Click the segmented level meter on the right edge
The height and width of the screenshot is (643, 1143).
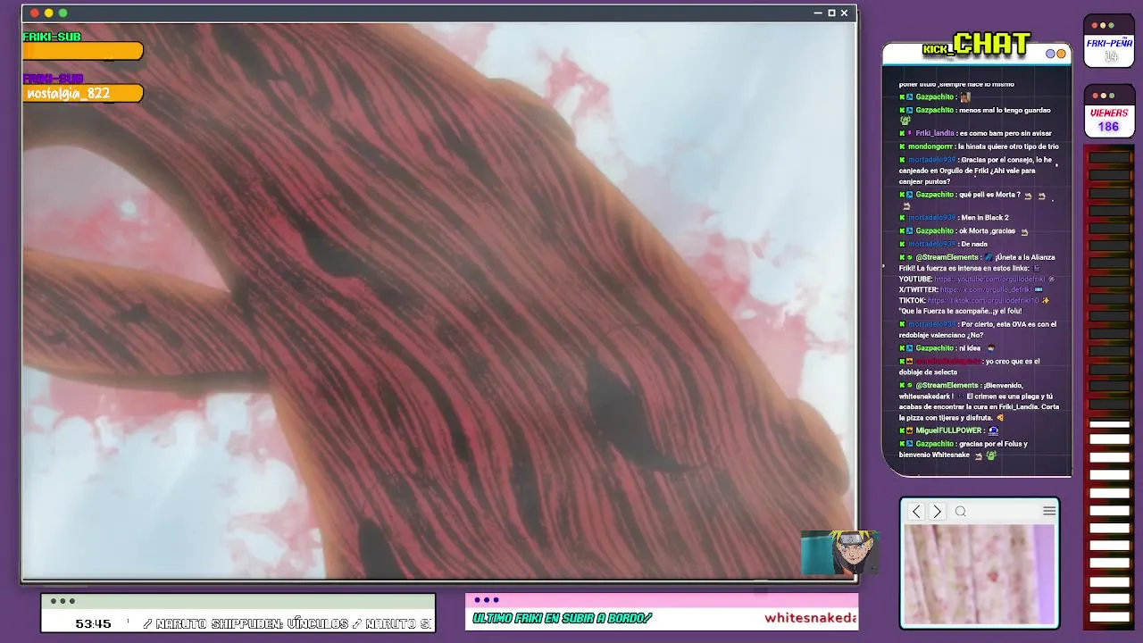pos(1109,387)
